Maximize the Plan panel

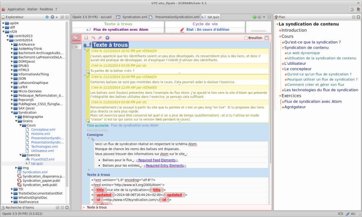click(354, 17)
